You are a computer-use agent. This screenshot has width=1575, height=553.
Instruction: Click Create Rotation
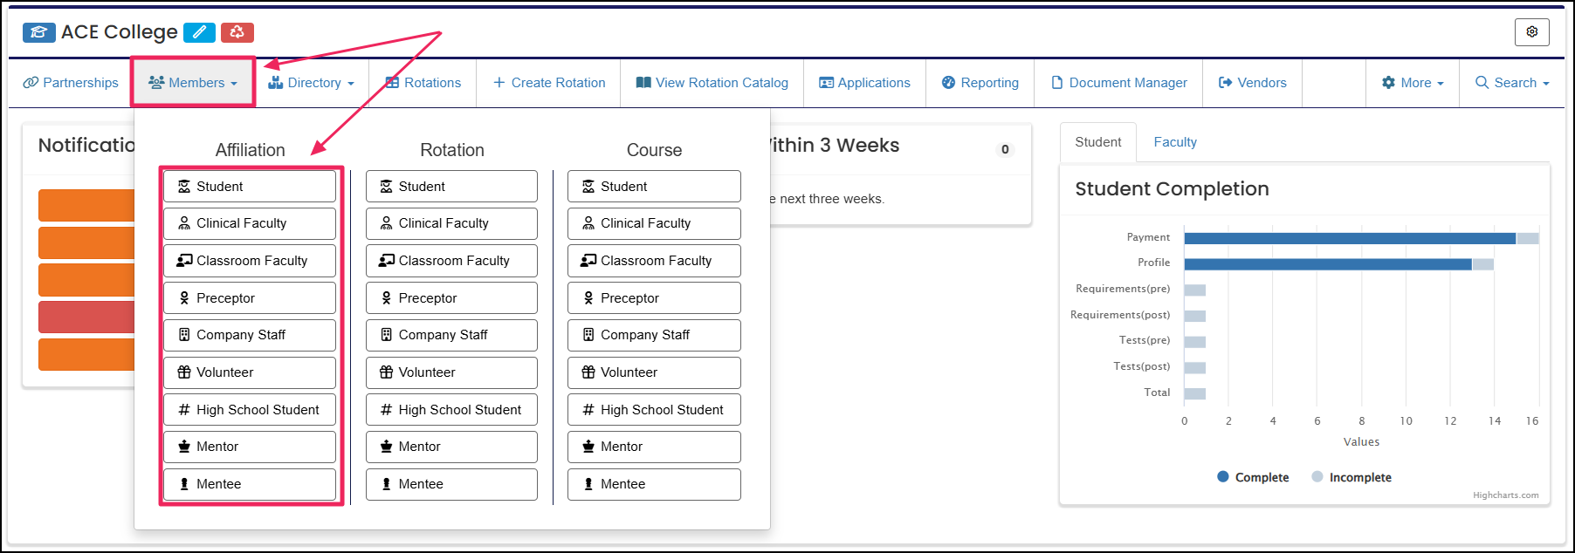549,83
